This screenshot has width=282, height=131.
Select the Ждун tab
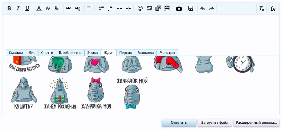(109, 53)
